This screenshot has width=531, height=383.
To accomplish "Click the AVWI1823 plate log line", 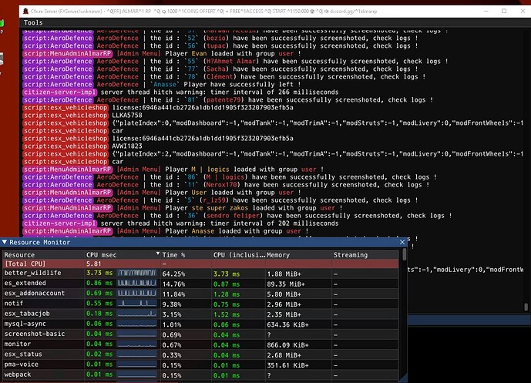I will [82, 146].
